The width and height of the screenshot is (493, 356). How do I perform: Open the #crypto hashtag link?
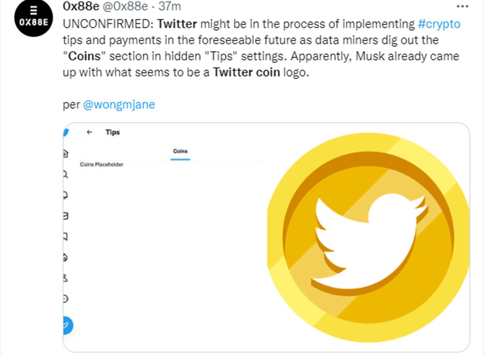439,24
